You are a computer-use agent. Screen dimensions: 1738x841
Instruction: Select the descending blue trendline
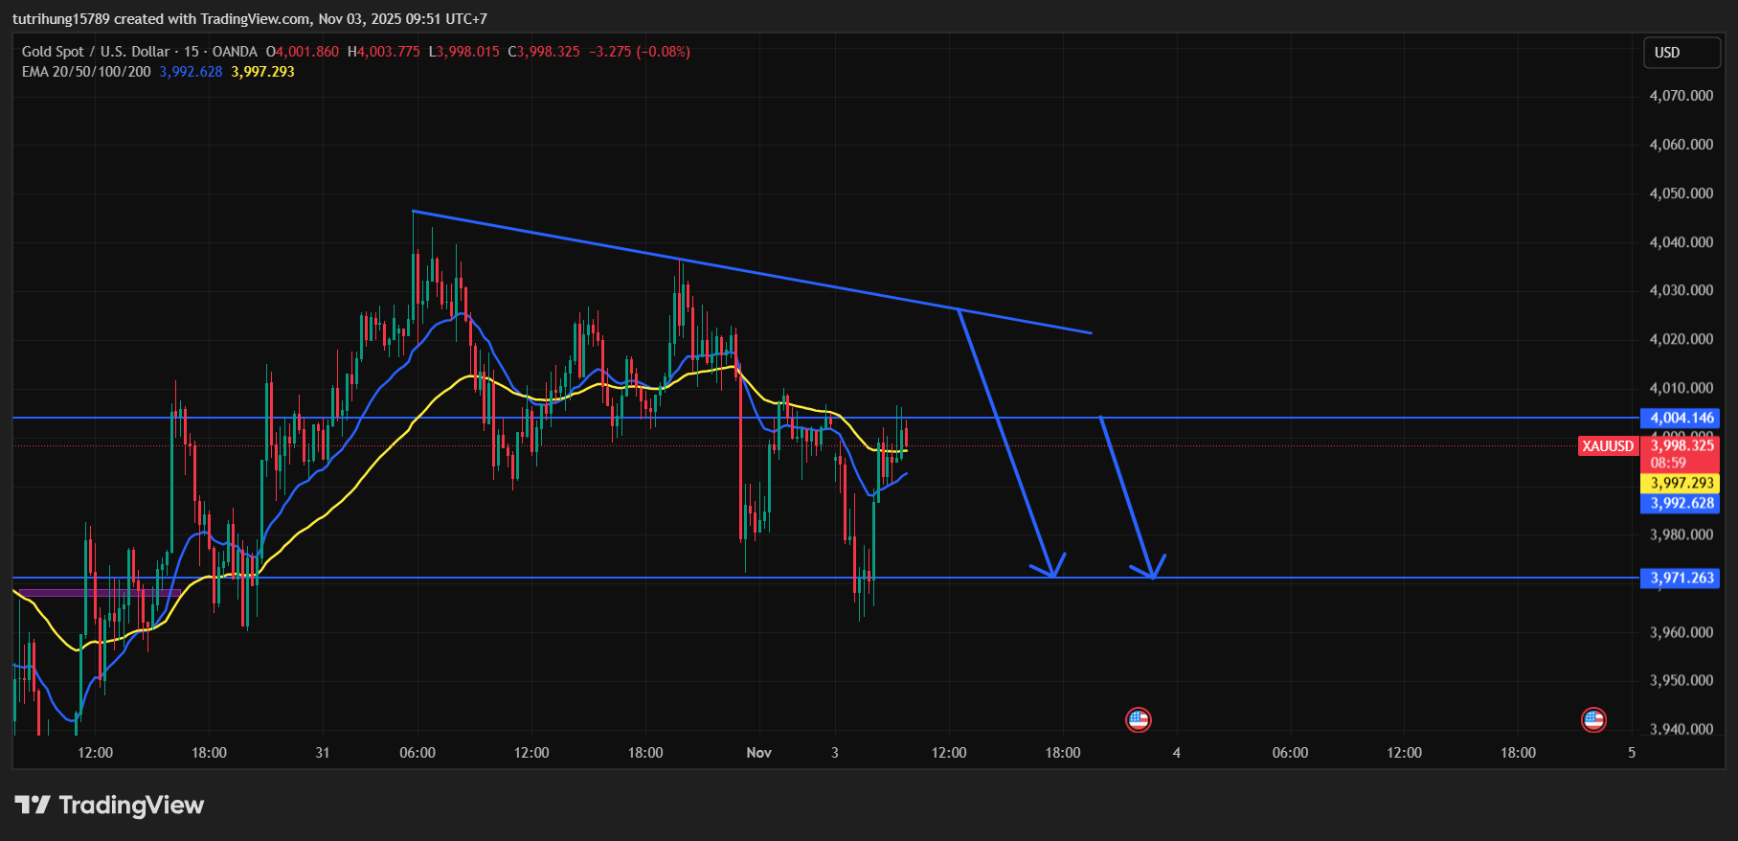[x=747, y=271]
